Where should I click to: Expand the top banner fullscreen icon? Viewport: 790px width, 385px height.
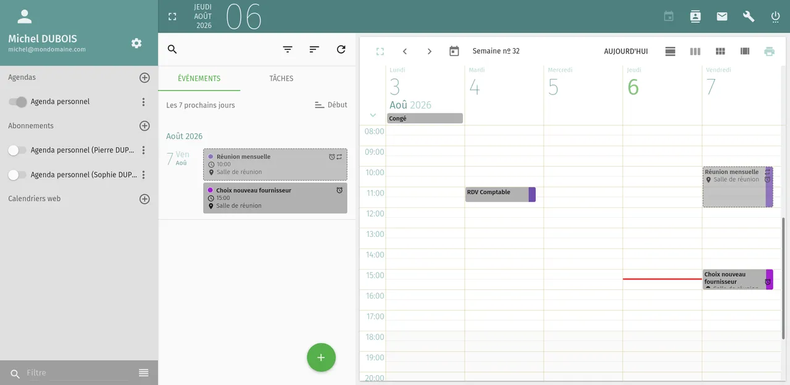pyautogui.click(x=172, y=17)
